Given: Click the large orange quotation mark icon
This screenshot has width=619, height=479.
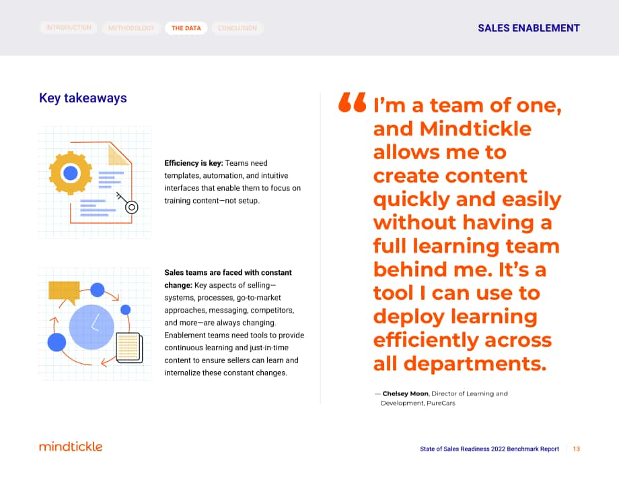Looking at the screenshot, I should (x=352, y=102).
